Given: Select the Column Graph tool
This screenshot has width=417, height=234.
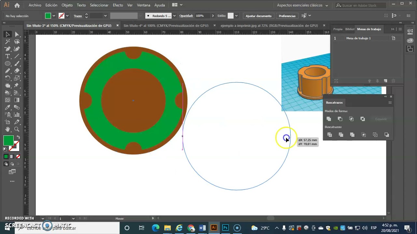Looking at the screenshot, I should click(17, 115).
